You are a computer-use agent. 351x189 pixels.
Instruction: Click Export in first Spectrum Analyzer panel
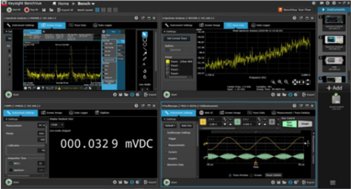point(150,95)
